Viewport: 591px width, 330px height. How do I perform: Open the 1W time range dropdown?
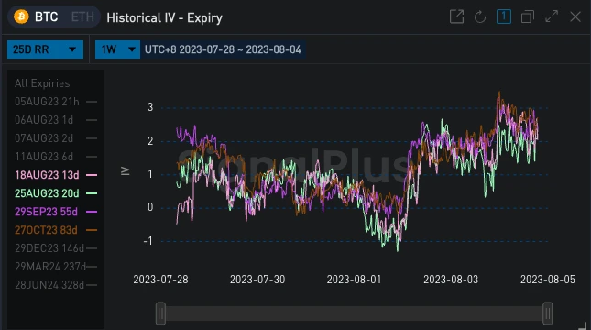pos(117,49)
